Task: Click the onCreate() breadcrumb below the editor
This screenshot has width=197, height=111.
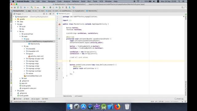Action: pos(78,96)
